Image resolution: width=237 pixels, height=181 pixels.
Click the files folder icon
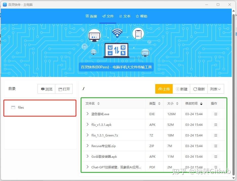tap(13, 107)
